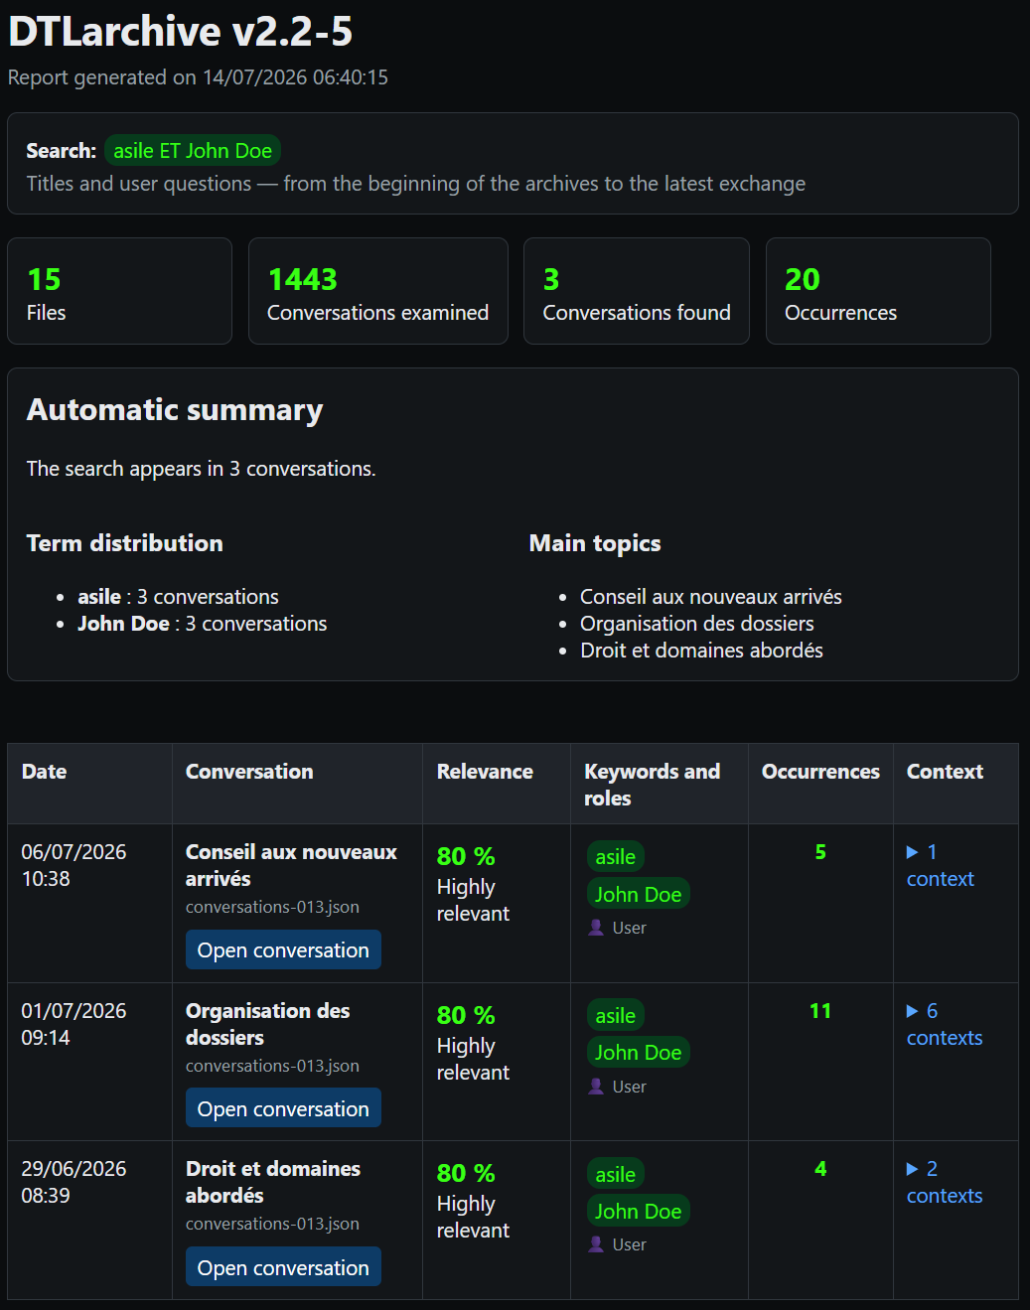Click term distribution entry John Doe
The image size is (1030, 1310).
tap(203, 624)
